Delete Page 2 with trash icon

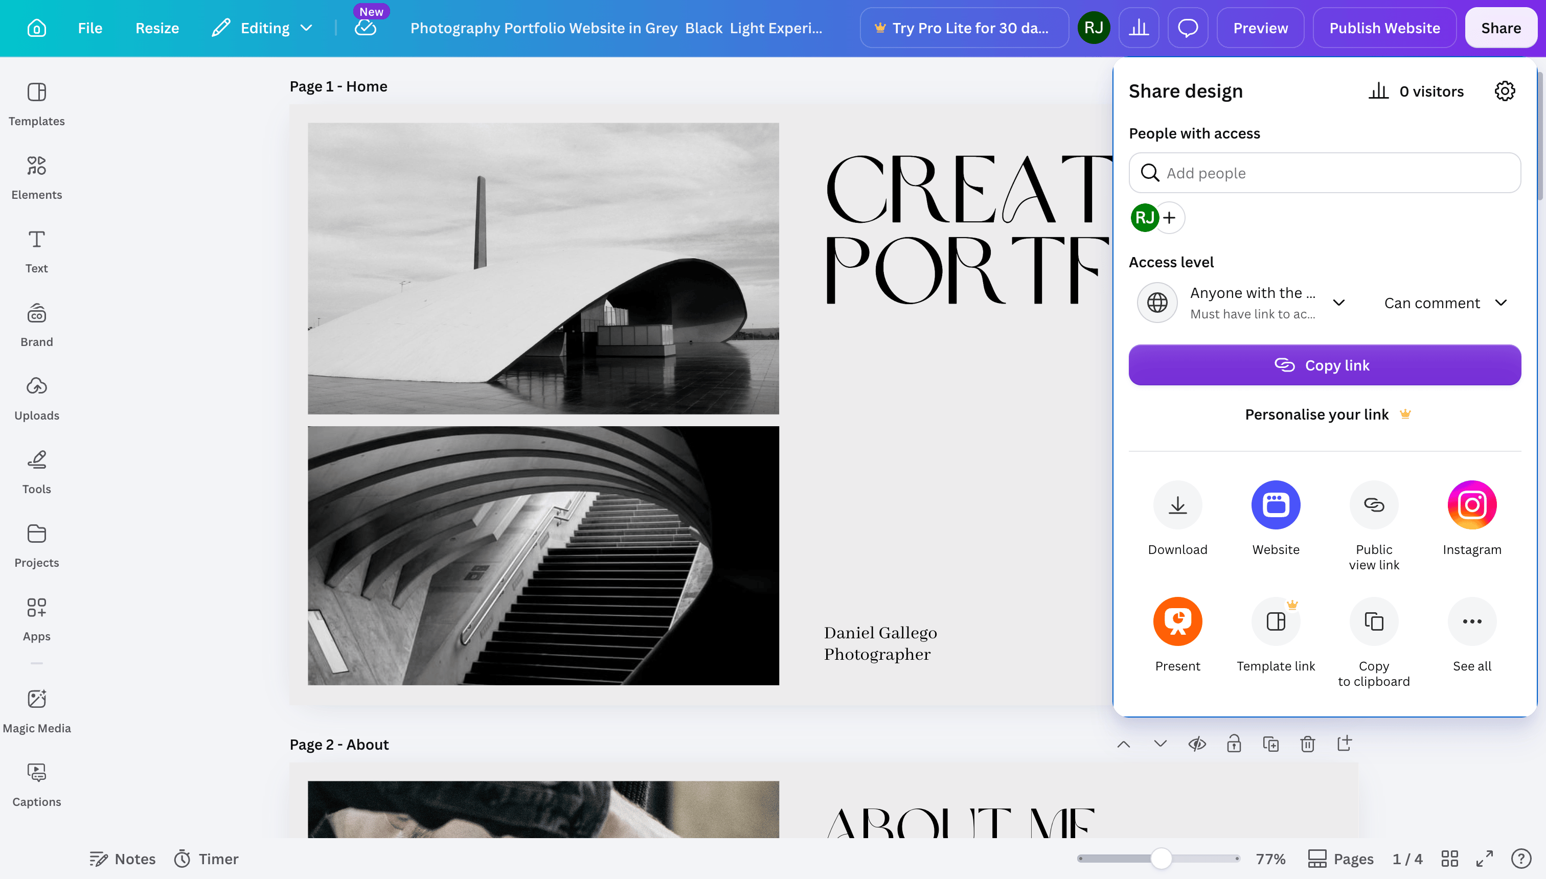[x=1307, y=744]
